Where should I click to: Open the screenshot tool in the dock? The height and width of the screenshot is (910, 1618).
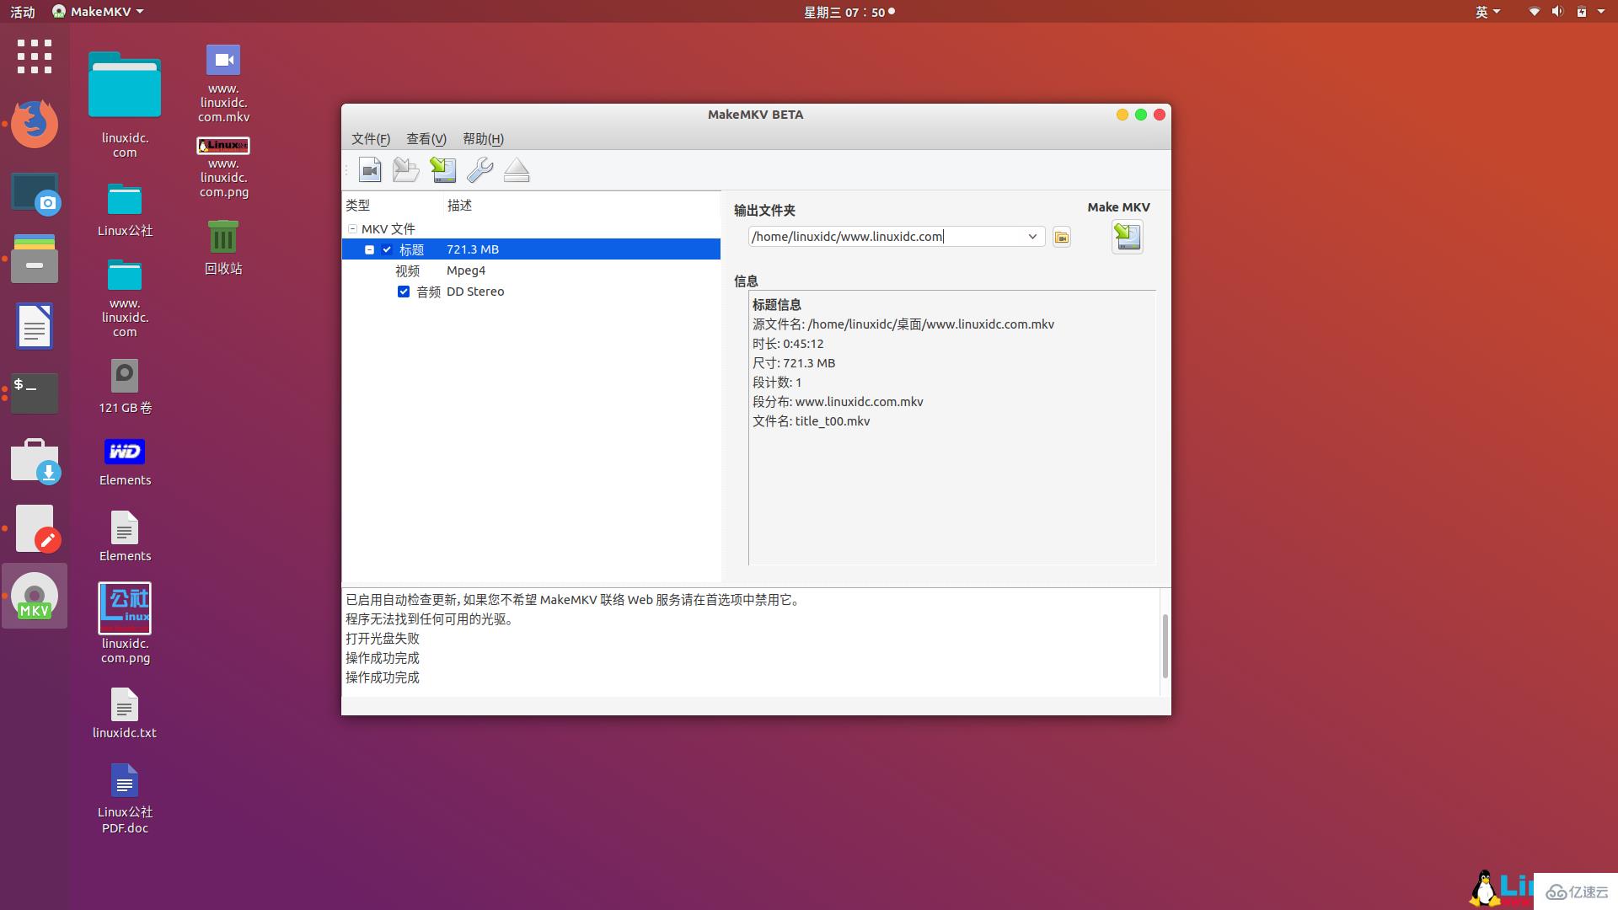(x=35, y=193)
